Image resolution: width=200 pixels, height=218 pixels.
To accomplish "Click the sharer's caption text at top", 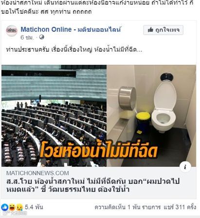I will (x=97, y=7).
